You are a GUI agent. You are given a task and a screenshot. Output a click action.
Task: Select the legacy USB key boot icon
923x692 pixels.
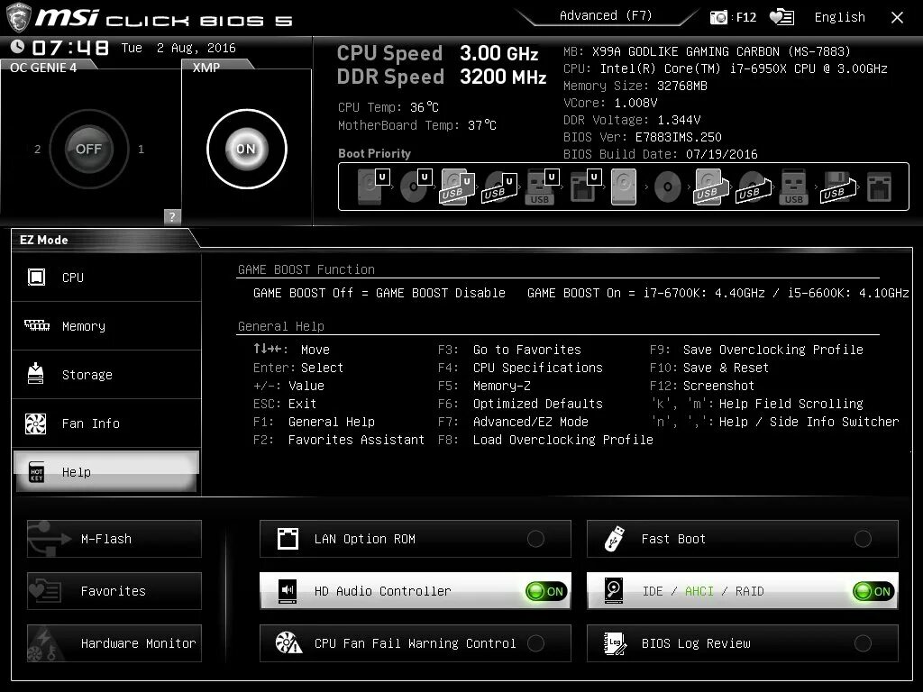tap(793, 187)
